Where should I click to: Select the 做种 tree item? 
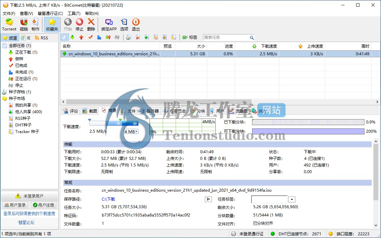pyautogui.click(x=19, y=59)
